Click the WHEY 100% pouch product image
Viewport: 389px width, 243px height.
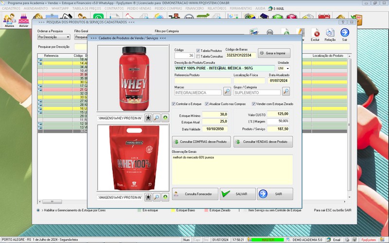click(133, 157)
